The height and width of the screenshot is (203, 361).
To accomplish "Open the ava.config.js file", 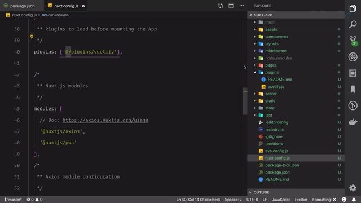I will (296, 151).
